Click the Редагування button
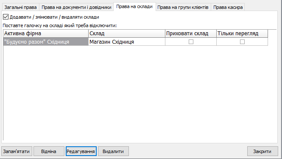The width and height of the screenshot is (282, 159). point(81,151)
